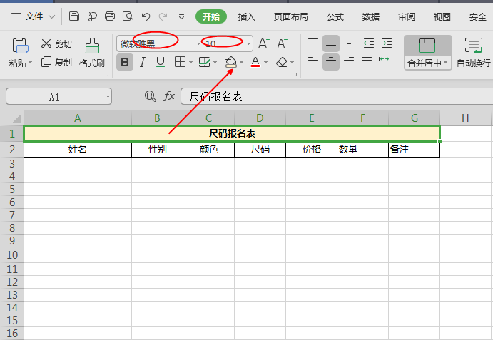Expand the 合并居中 dropdown
This screenshot has height=340, width=493.
pyautogui.click(x=445, y=63)
